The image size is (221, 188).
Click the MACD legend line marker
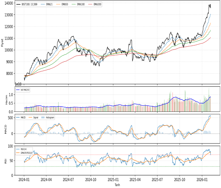(18, 118)
